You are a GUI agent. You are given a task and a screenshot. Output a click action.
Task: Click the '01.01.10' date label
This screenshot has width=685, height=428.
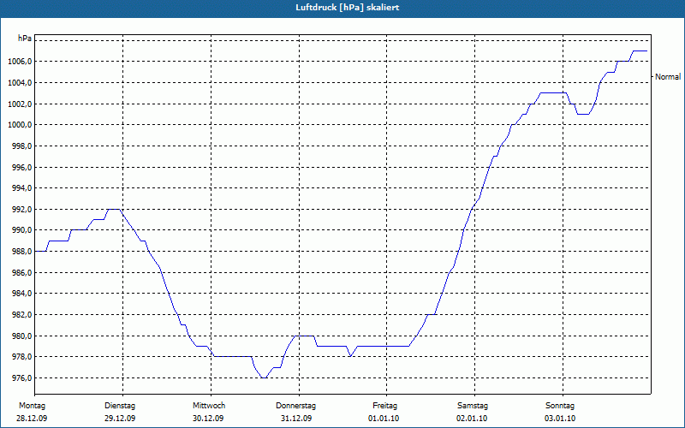click(384, 419)
